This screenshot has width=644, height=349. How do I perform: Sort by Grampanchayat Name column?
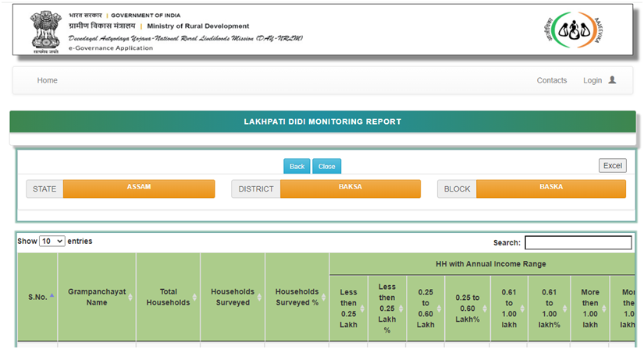pos(130,297)
